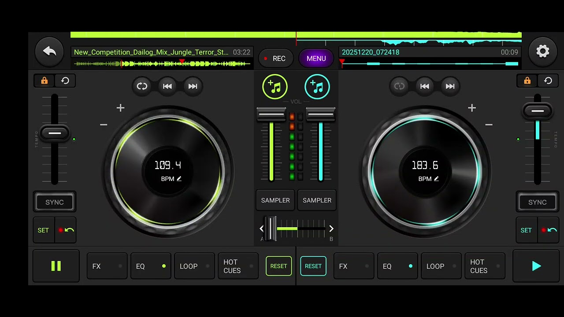This screenshot has width=564, height=317.
Task: Decrease left deck pitch with minus
Action: [x=104, y=125]
